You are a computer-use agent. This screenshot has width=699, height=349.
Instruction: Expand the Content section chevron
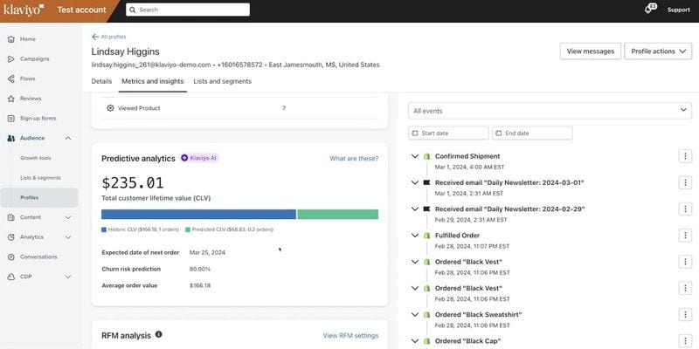(68, 217)
